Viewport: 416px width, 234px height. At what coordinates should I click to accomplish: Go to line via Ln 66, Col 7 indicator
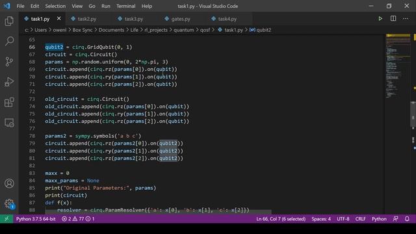281,219
